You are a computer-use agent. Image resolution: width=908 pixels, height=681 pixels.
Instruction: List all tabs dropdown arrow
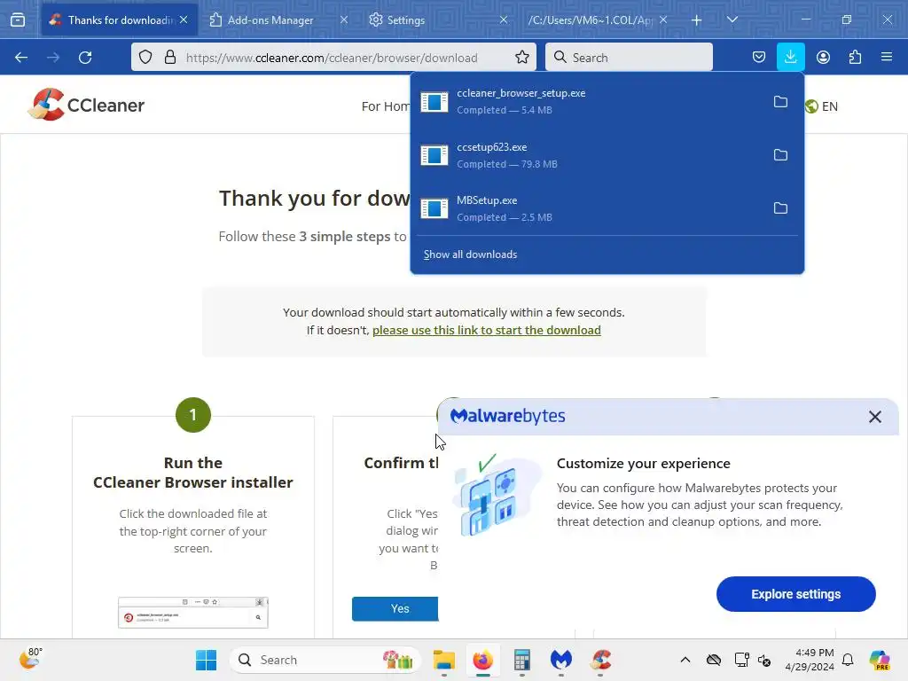(x=732, y=20)
